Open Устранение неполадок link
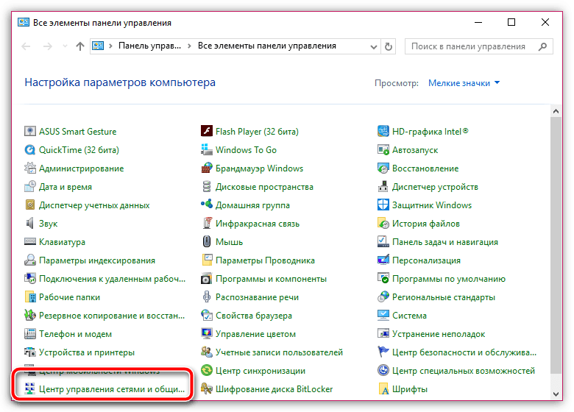Image resolution: width=574 pixels, height=412 pixels. coord(439,334)
